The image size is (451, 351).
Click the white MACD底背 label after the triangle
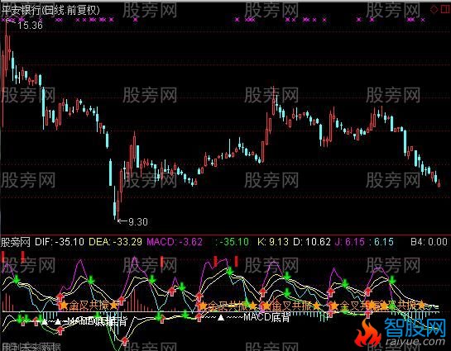pos(266,317)
